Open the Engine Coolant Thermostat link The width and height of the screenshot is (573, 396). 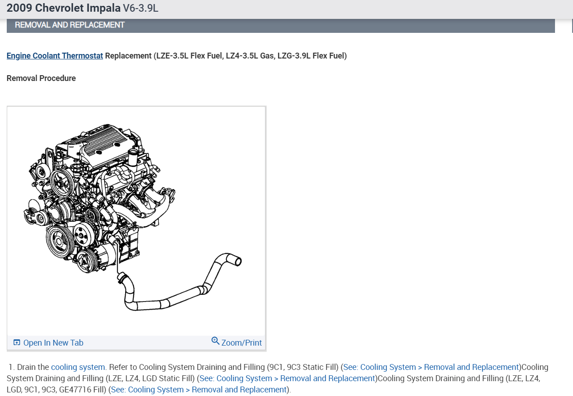point(55,56)
